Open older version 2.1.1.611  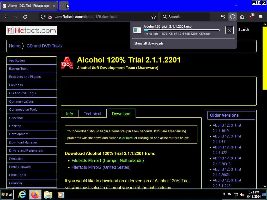coord(227,139)
